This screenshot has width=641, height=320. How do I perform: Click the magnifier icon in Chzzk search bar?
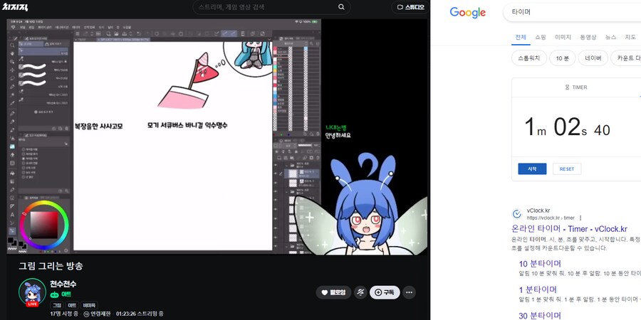(x=341, y=7)
